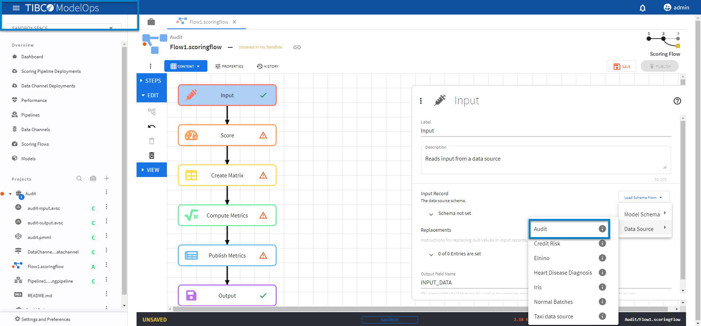Edit the Label input field

click(x=546, y=131)
